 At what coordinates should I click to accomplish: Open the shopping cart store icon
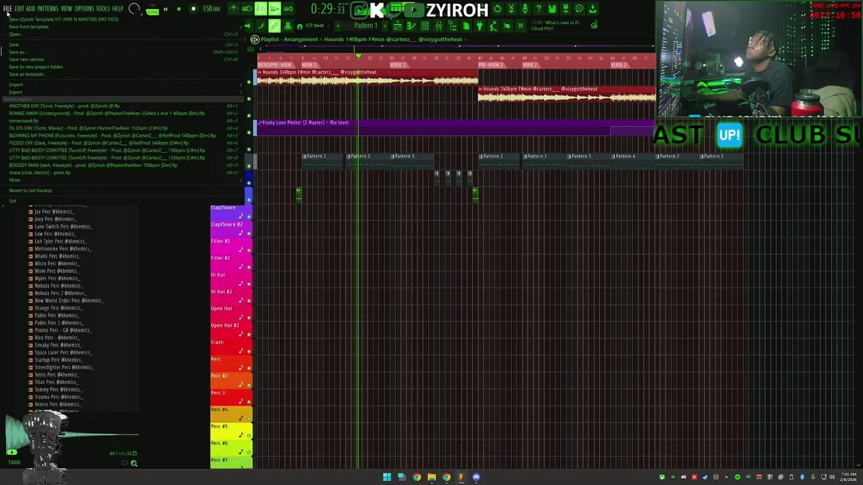520,26
